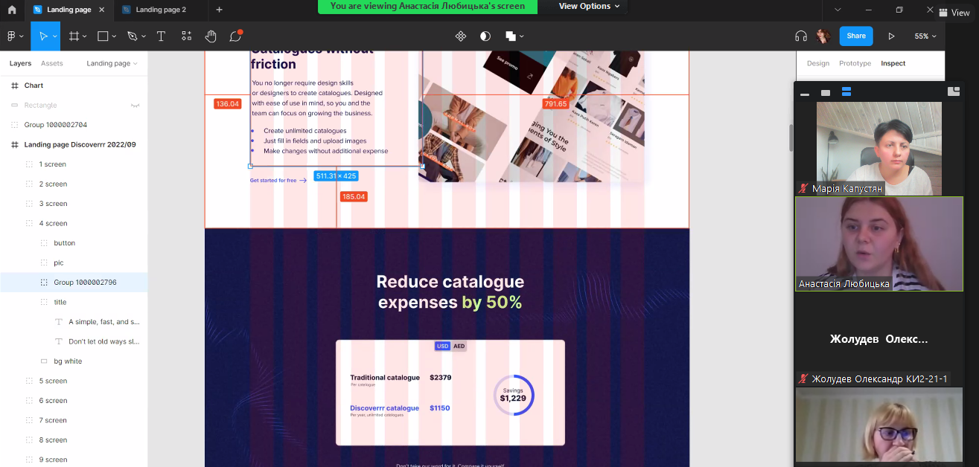The image size is (979, 467).
Task: Click the Create component icon
Action: 460,36
